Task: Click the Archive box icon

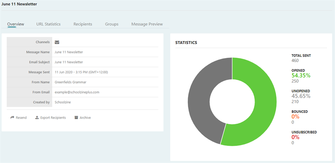Action: pyautogui.click(x=76, y=118)
